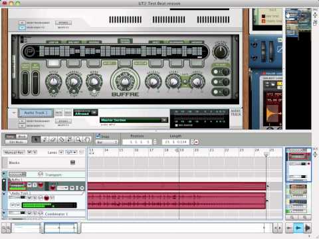Click the blue highlighted play arrow button
The width and height of the screenshot is (319, 239).
tap(298, 228)
